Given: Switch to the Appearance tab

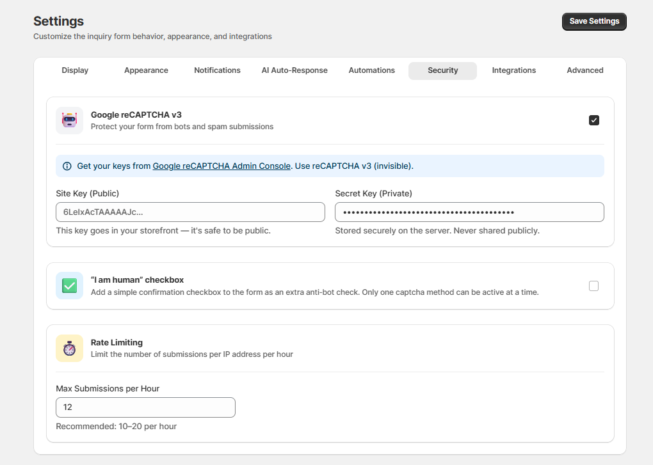Looking at the screenshot, I should [146, 70].
